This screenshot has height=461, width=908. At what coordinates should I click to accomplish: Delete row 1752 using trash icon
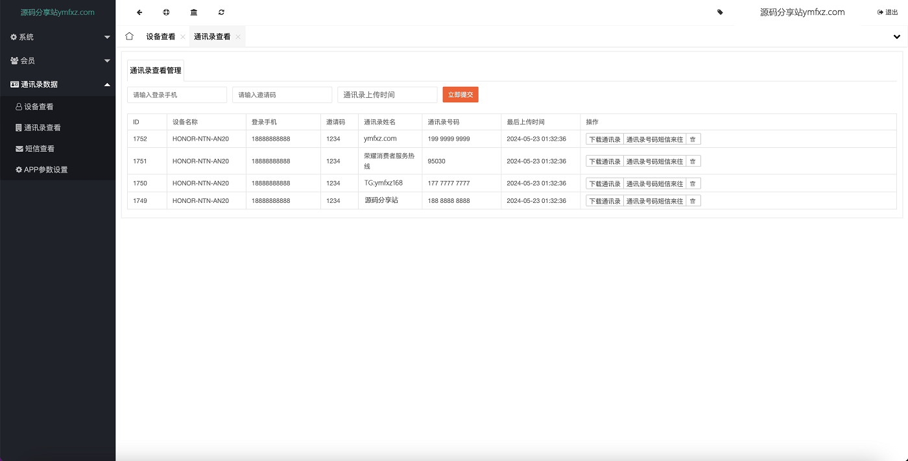[693, 139]
